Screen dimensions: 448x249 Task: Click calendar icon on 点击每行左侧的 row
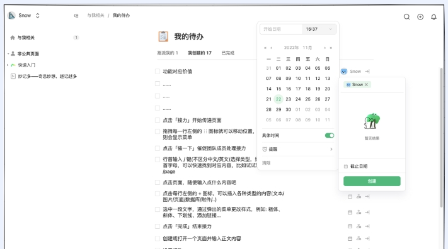coord(350,197)
